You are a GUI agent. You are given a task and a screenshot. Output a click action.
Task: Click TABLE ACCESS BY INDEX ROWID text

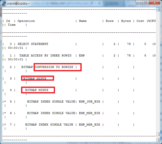(x=45, y=55)
